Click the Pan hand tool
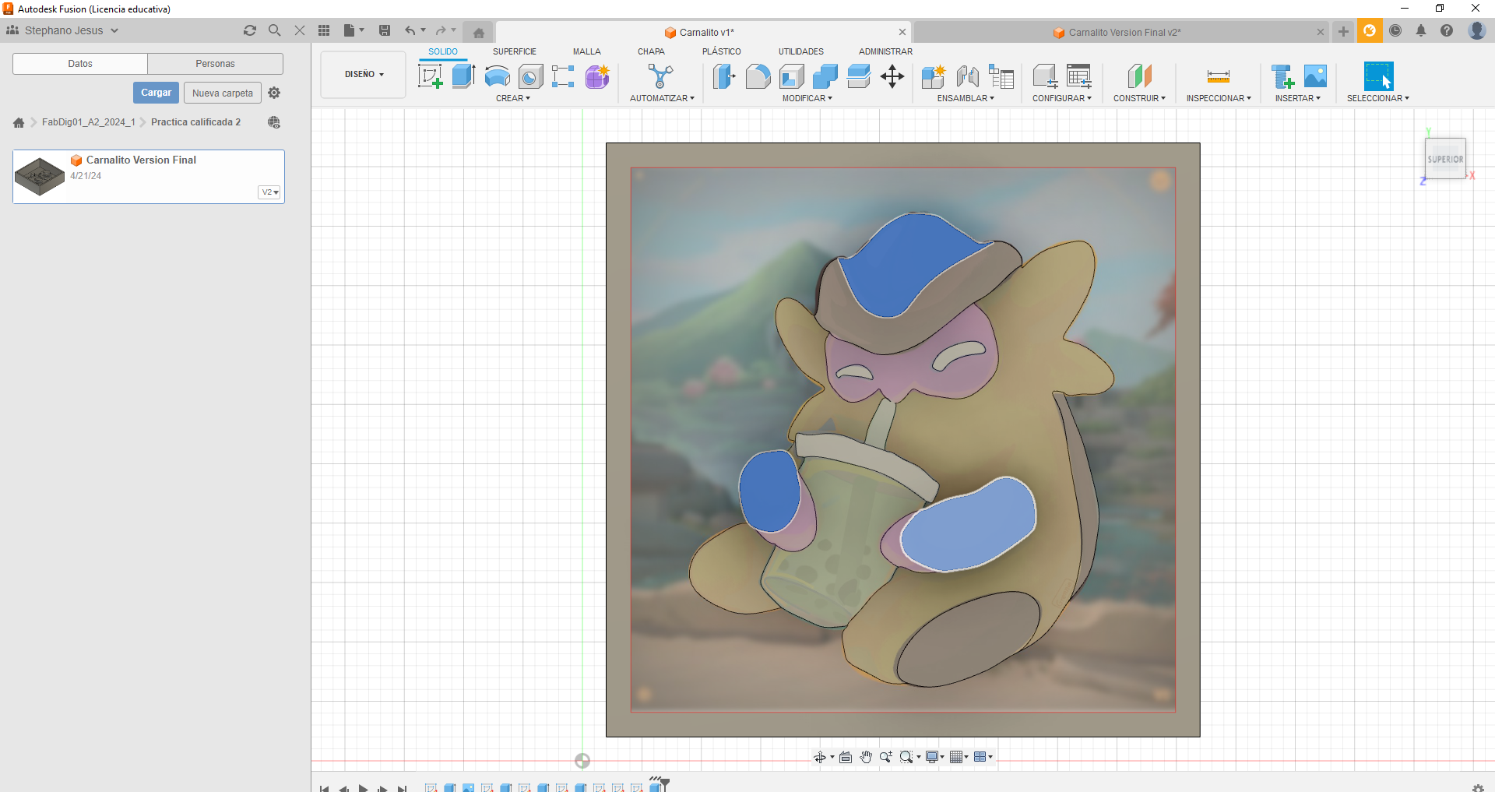Viewport: 1495px width, 792px height. [866, 757]
